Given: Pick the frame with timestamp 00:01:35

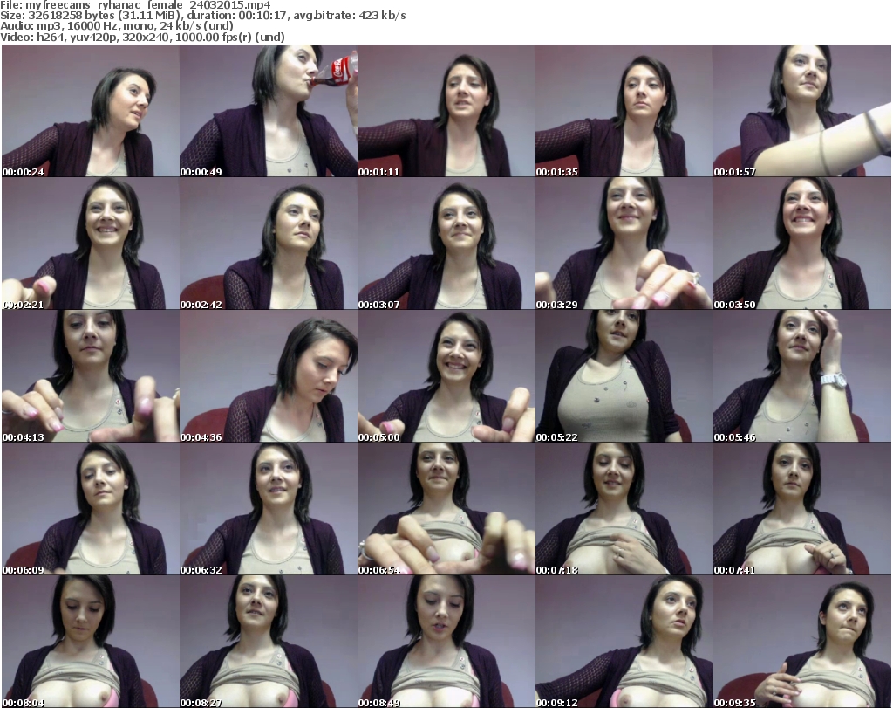Looking at the screenshot, I should point(624,111).
